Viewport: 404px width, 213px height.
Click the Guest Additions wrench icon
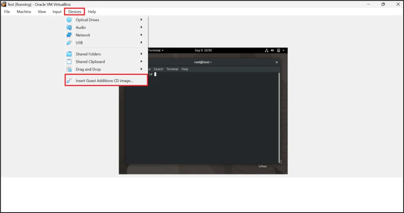click(69, 81)
